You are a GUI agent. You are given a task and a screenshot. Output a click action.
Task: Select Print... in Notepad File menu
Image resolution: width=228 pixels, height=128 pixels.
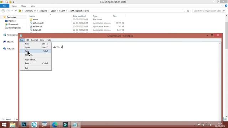[x=35, y=63]
